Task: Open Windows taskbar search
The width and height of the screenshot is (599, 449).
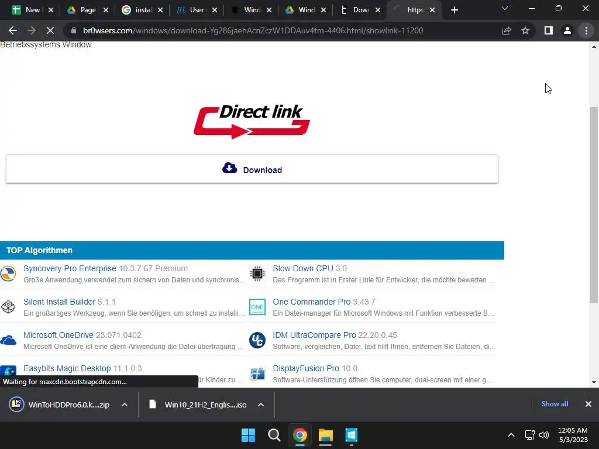Action: [274, 435]
